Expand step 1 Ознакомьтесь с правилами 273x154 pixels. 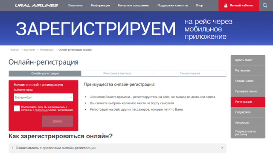coord(118,148)
